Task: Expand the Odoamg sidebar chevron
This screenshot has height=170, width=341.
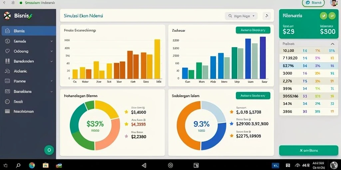Action: 52,51
